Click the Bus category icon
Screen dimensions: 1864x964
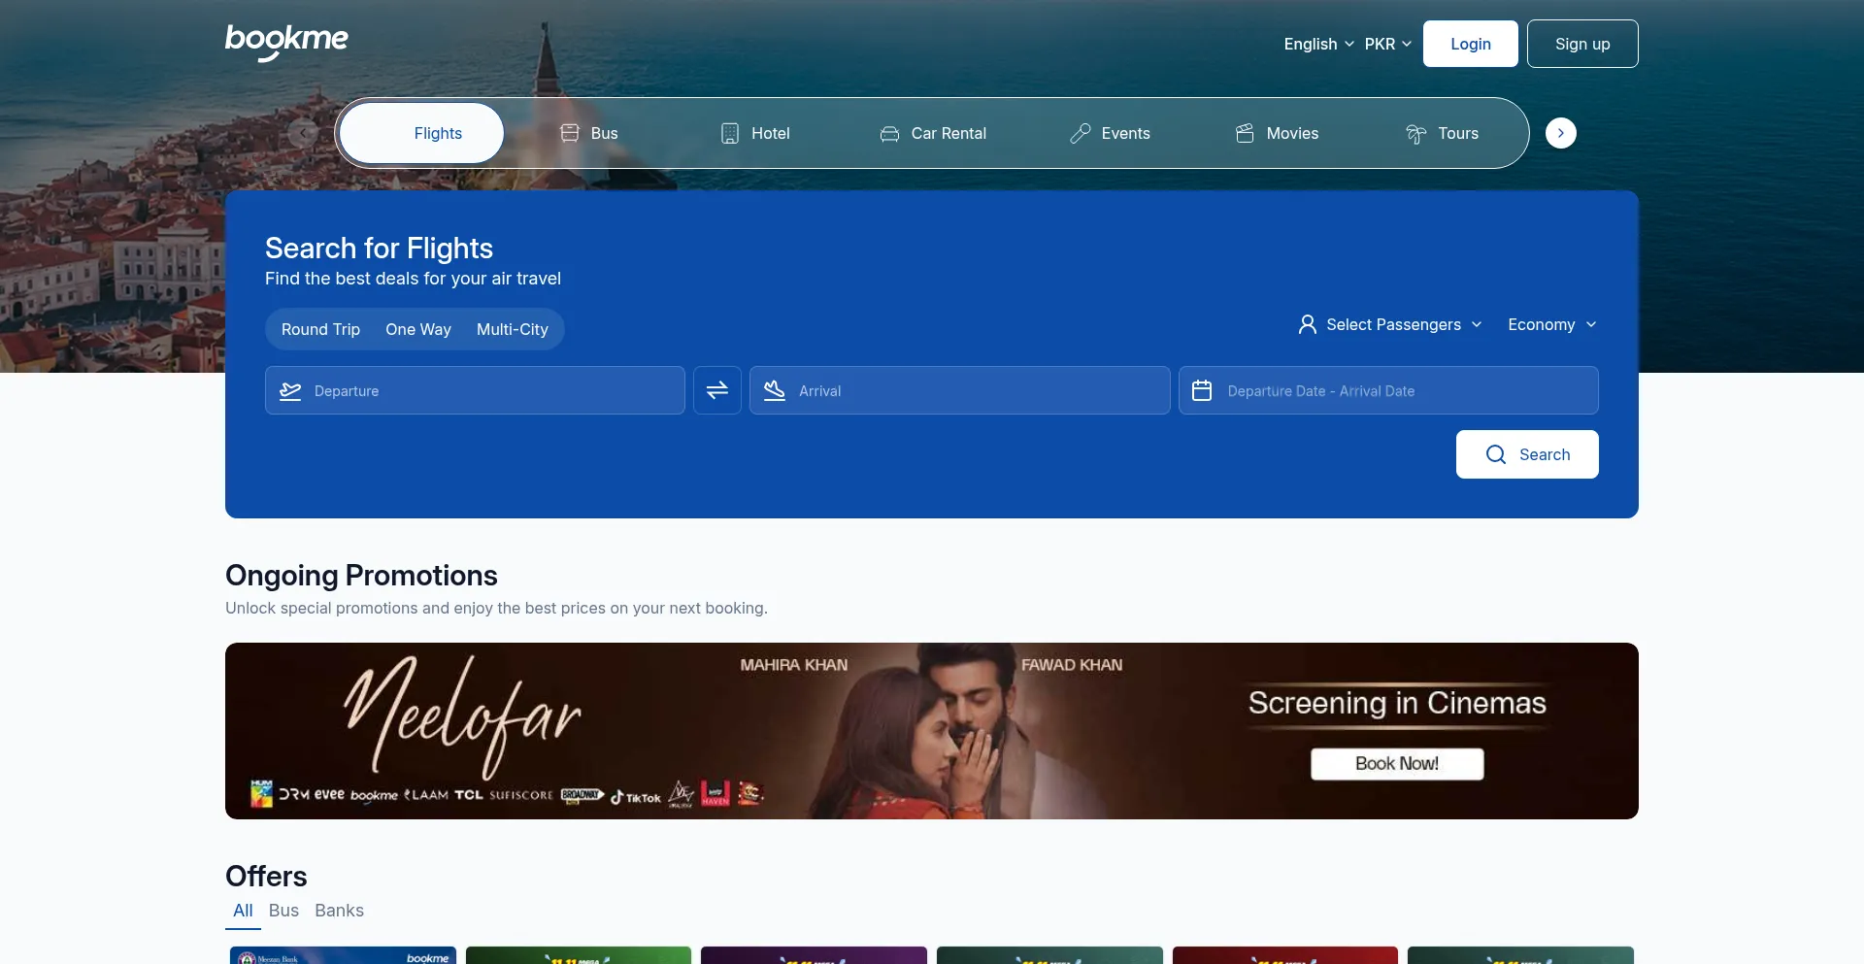coord(570,133)
